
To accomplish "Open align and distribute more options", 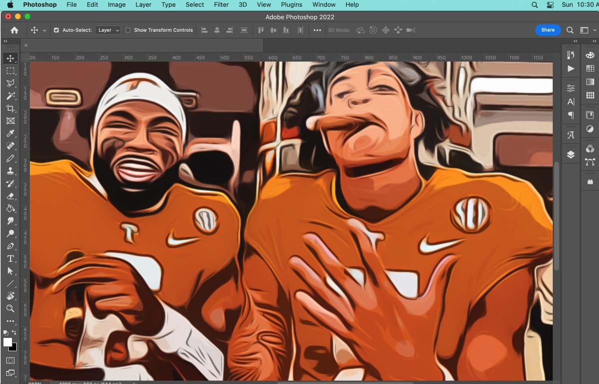I will coord(317,30).
